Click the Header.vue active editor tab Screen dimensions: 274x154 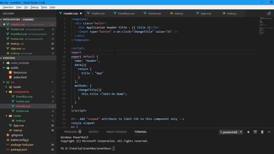71,13
